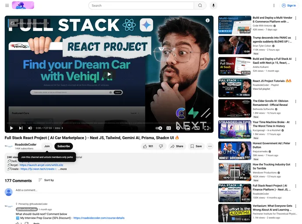Screen dimensions: 302x224
Task: Toggle closed captions CC
Action: coord(169,128)
